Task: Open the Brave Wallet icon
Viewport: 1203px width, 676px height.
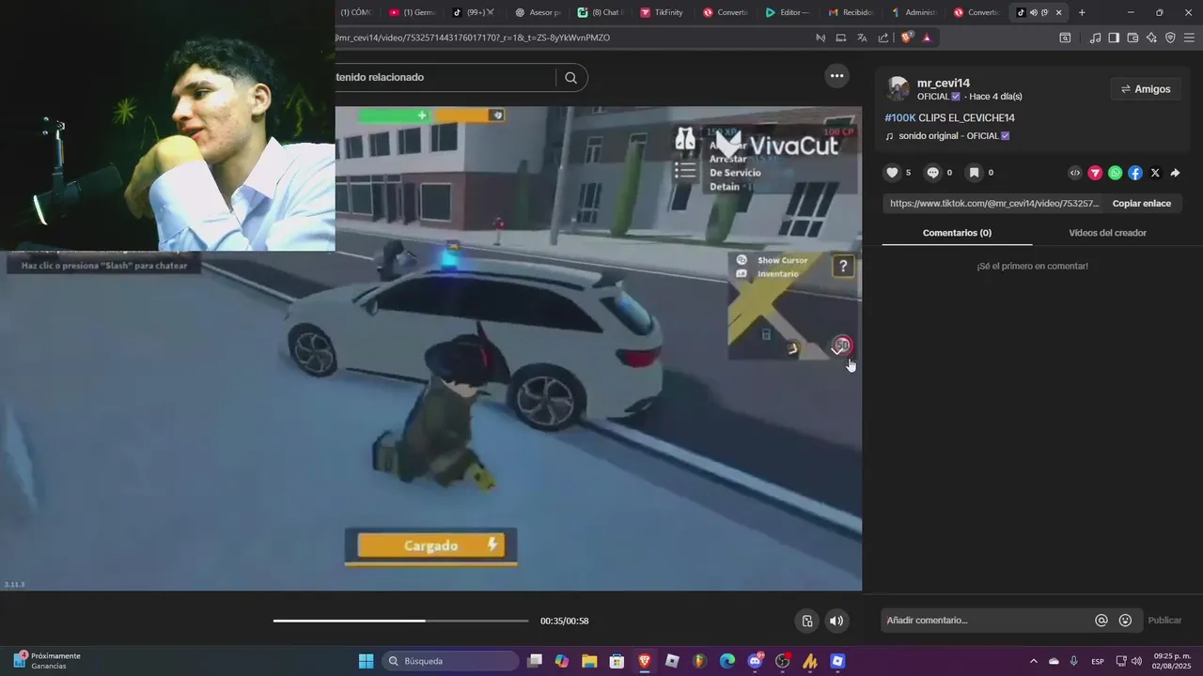Action: (x=1133, y=38)
